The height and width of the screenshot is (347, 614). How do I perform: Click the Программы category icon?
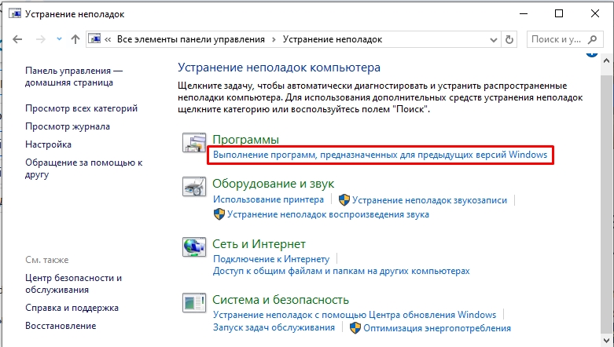pos(194,142)
